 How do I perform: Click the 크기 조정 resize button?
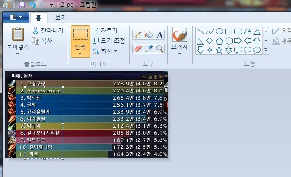click(x=109, y=41)
